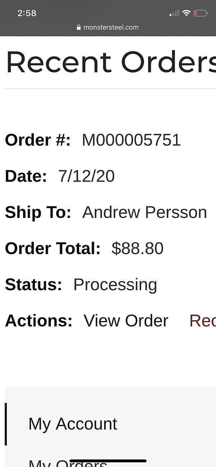This screenshot has height=467, width=216.
Task: Tap the $88.80 order total amount
Action: point(138,248)
